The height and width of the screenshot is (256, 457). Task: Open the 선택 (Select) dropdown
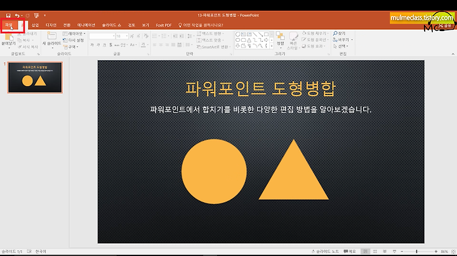[x=341, y=46]
